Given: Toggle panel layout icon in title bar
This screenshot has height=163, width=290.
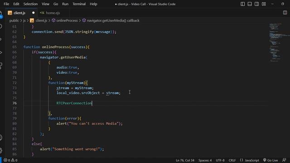Looking at the screenshot, I should coord(250,4).
